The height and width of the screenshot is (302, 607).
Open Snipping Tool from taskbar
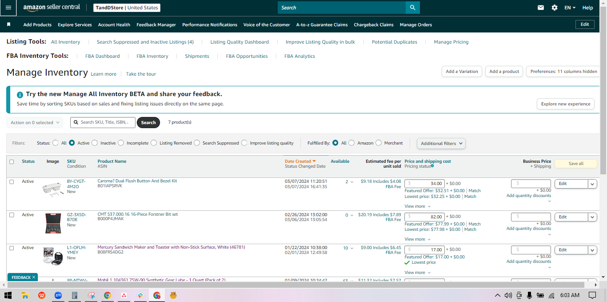[91, 295]
